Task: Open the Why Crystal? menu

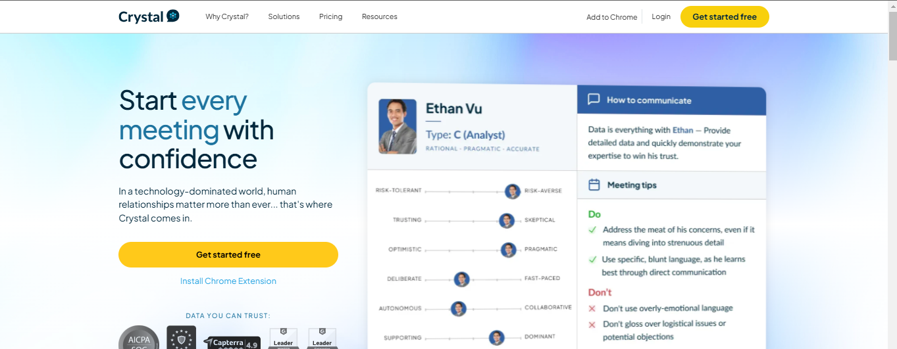Action: click(x=227, y=16)
